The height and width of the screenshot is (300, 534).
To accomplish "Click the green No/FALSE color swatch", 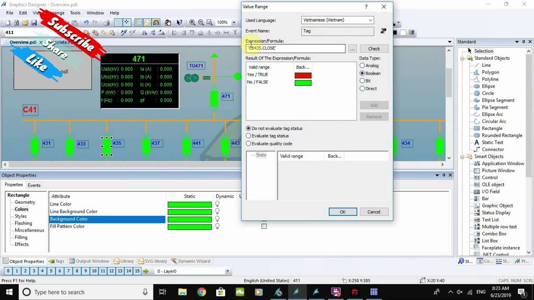I will pos(303,83).
